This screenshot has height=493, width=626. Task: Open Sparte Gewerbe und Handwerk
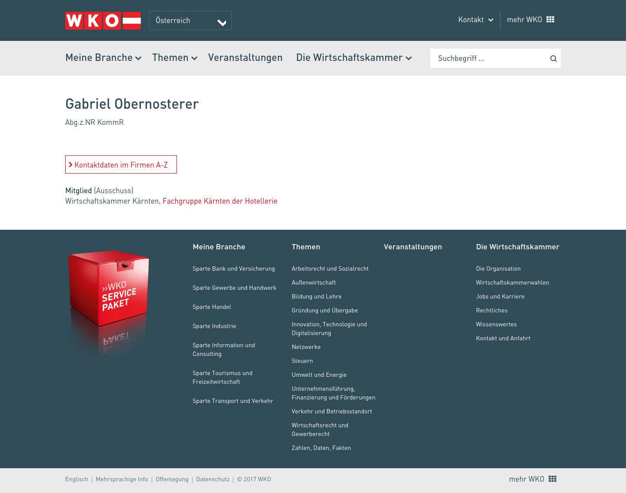tap(235, 288)
